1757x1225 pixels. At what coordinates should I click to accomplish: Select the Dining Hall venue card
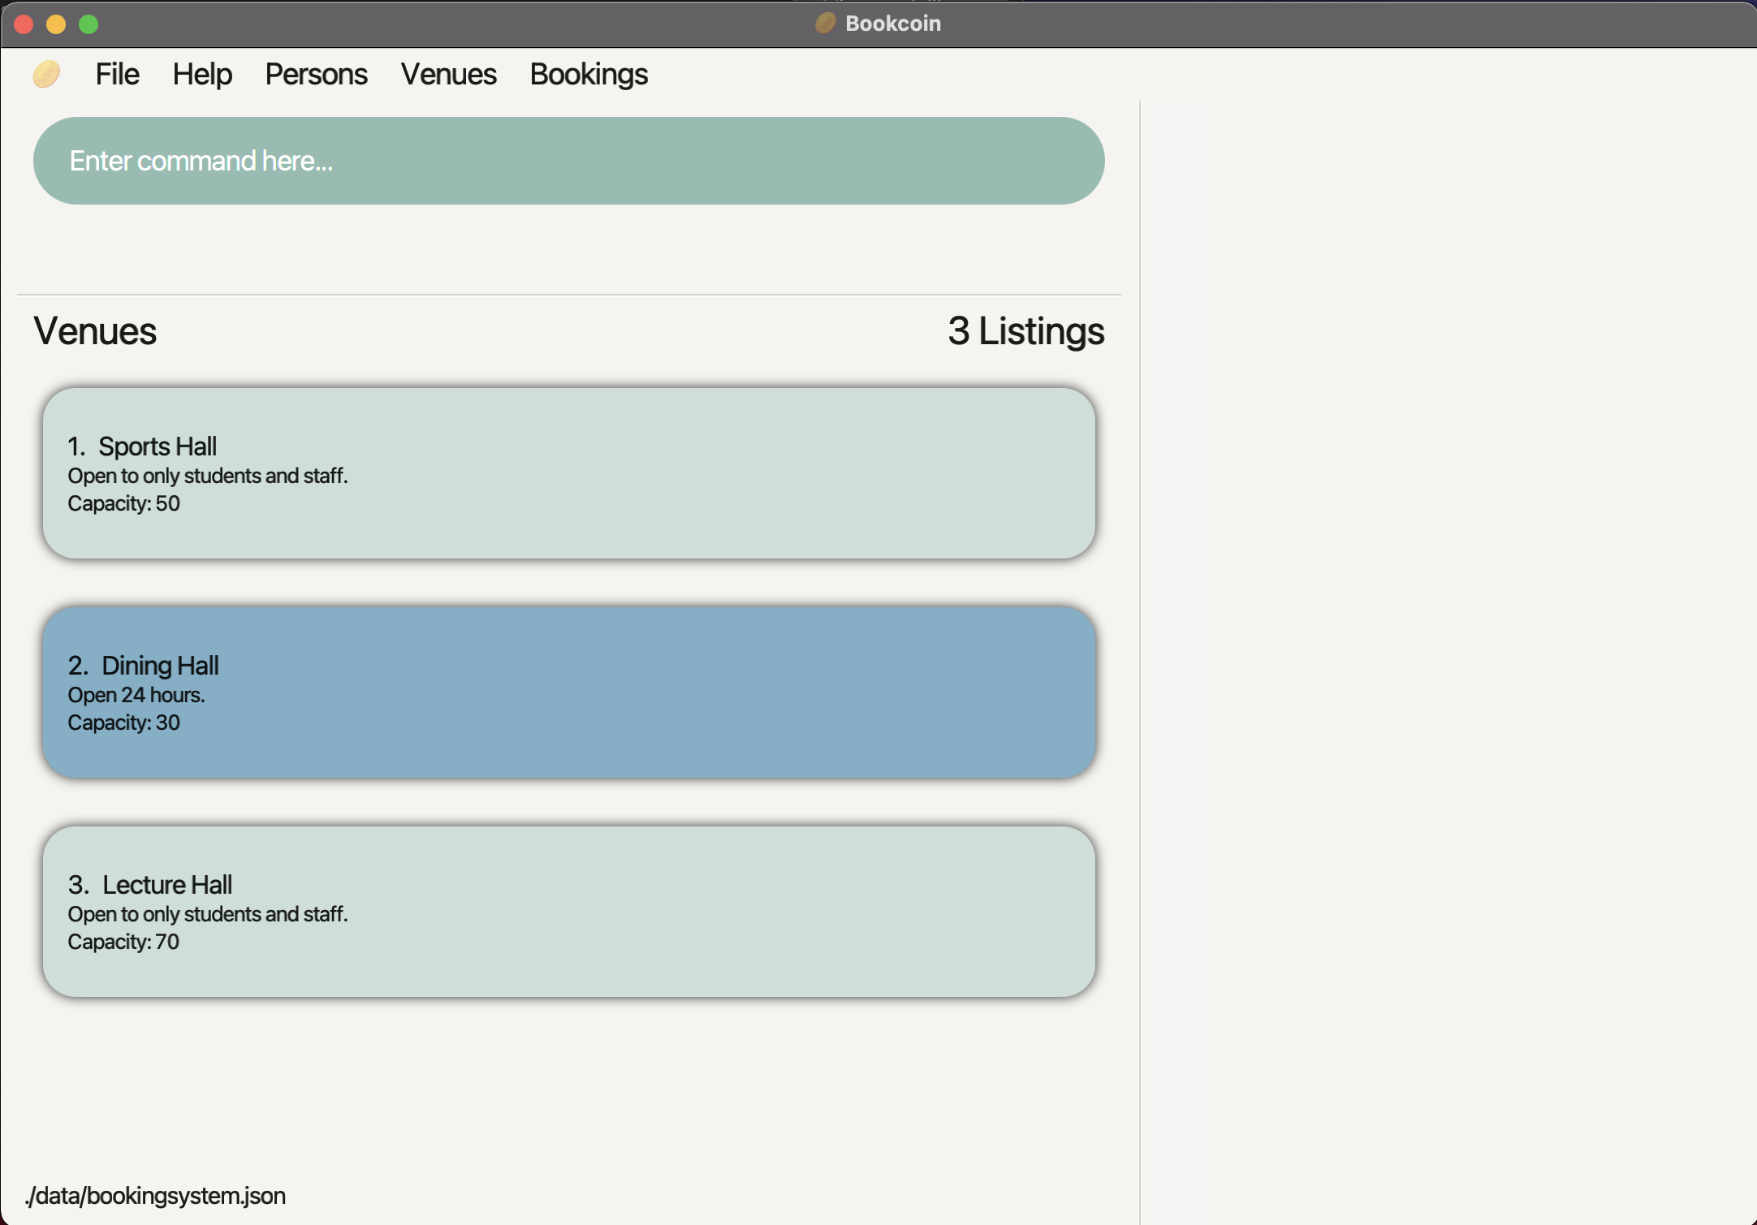pos(568,692)
